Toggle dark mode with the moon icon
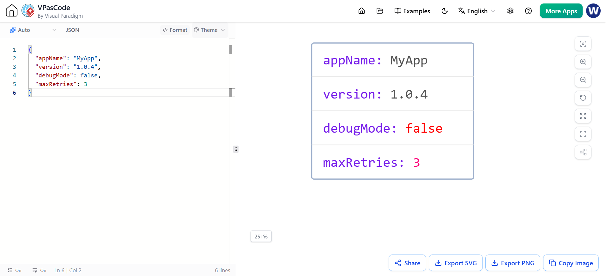Screen dimensions: 606x276 (x=445, y=11)
